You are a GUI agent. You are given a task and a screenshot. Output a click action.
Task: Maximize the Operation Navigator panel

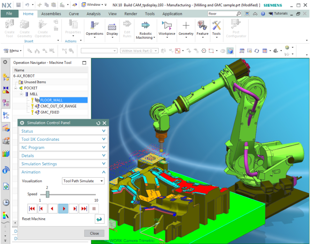pos(84,63)
